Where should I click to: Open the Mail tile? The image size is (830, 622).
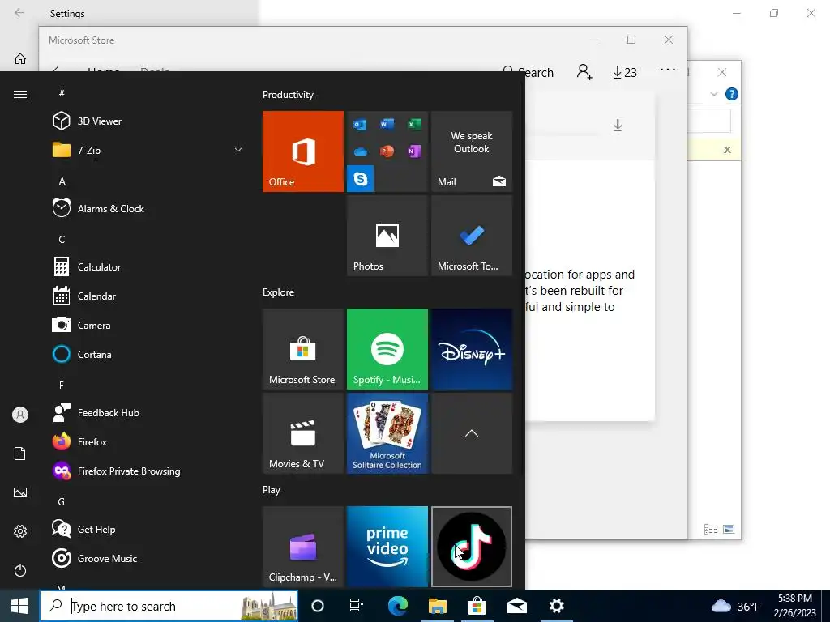point(472,151)
